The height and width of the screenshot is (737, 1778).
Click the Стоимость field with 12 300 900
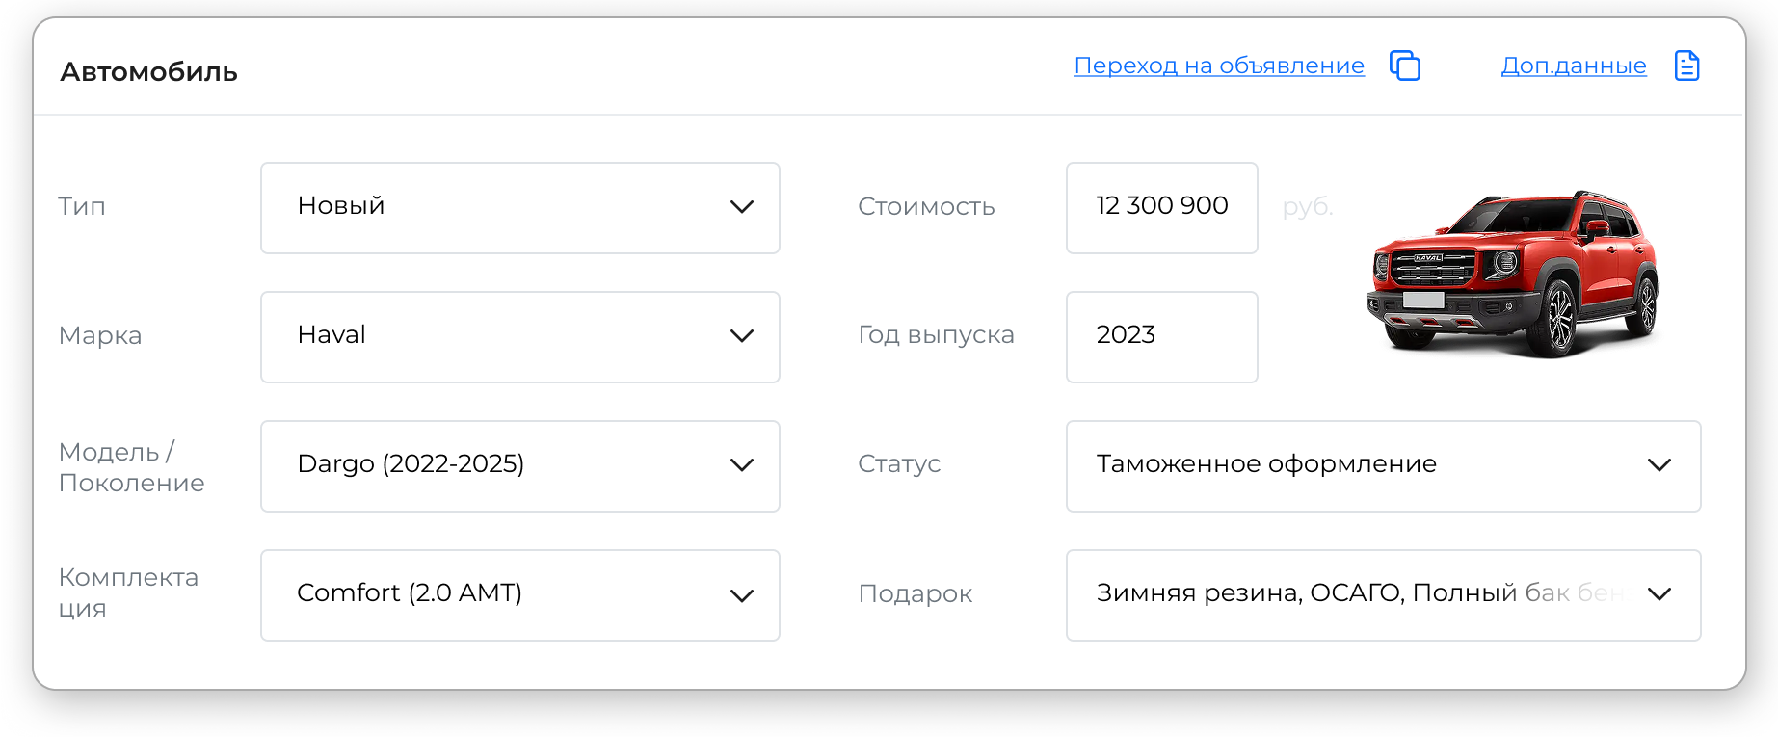click(x=1161, y=207)
